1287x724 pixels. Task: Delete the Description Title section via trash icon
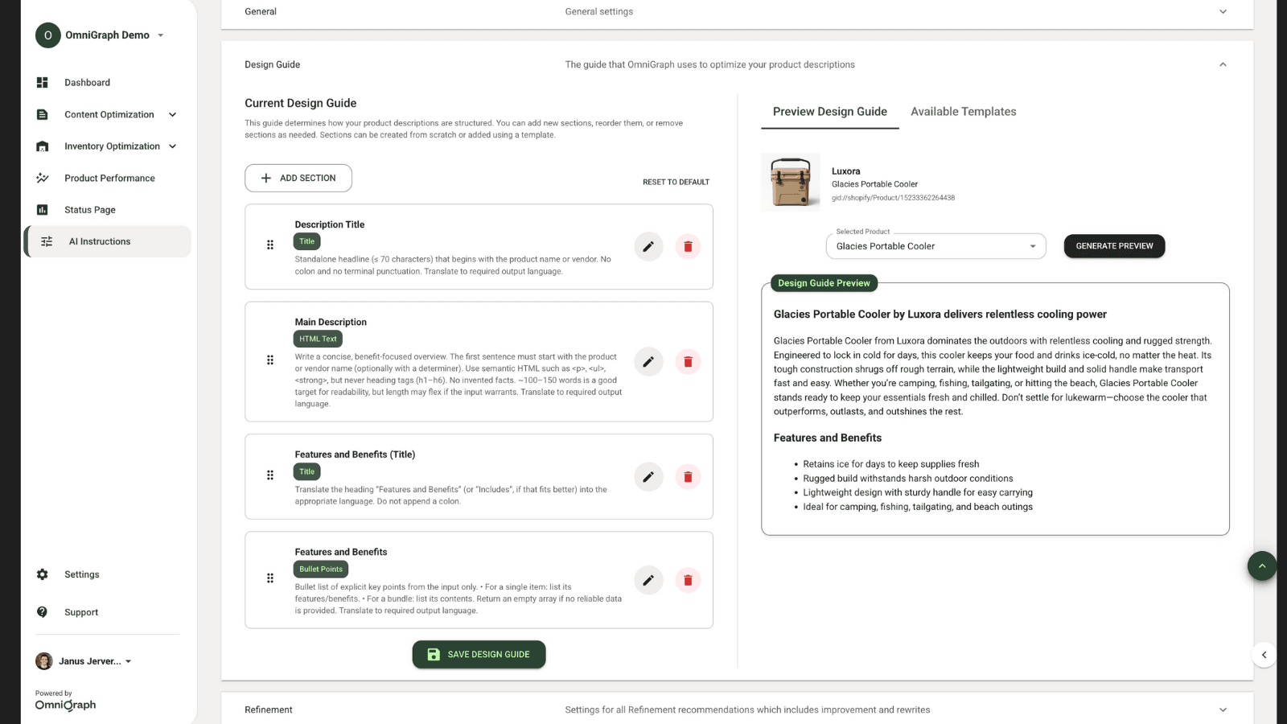[688, 246]
